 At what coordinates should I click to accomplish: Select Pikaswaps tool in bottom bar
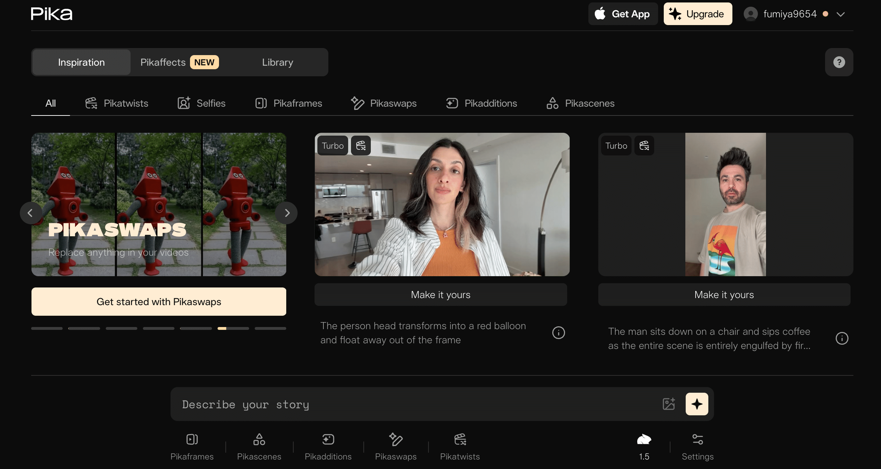tap(396, 447)
